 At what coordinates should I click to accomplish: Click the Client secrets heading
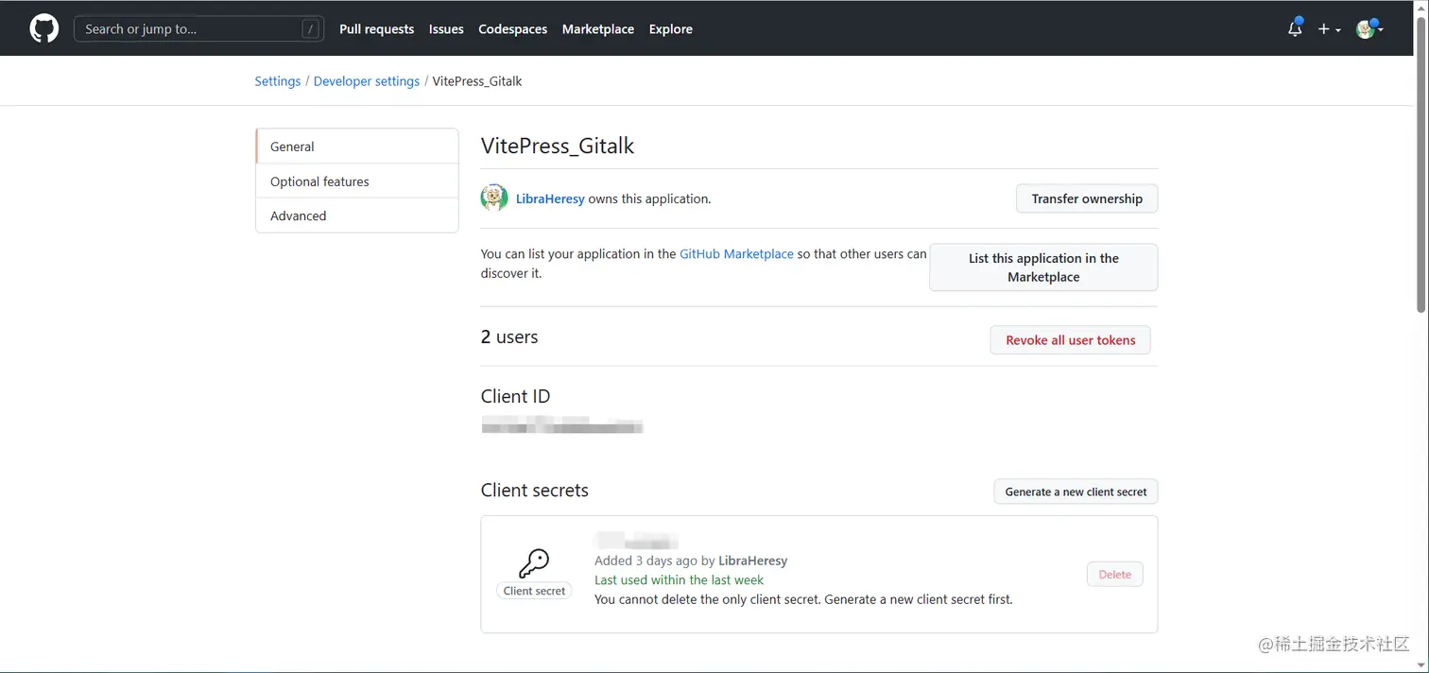coord(535,491)
